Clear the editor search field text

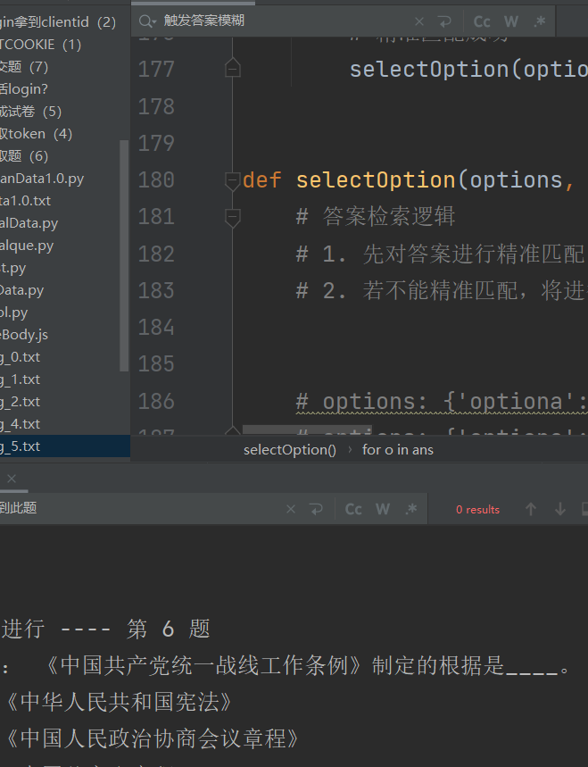point(418,21)
